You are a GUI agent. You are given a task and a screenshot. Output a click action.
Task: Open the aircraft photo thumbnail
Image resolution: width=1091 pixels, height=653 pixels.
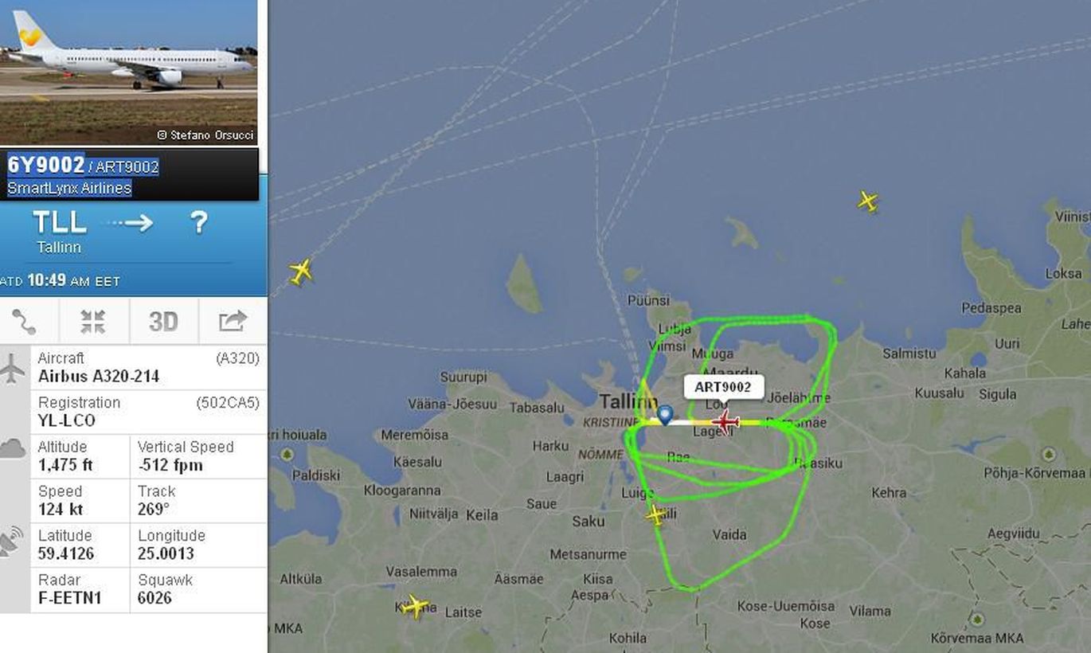[x=128, y=72]
